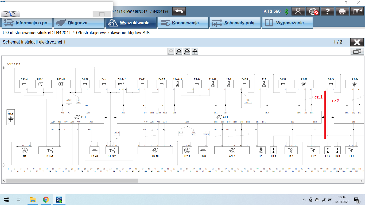Open the Diagnoza tab
Image resolution: width=365 pixels, height=205 pixels.
point(79,23)
